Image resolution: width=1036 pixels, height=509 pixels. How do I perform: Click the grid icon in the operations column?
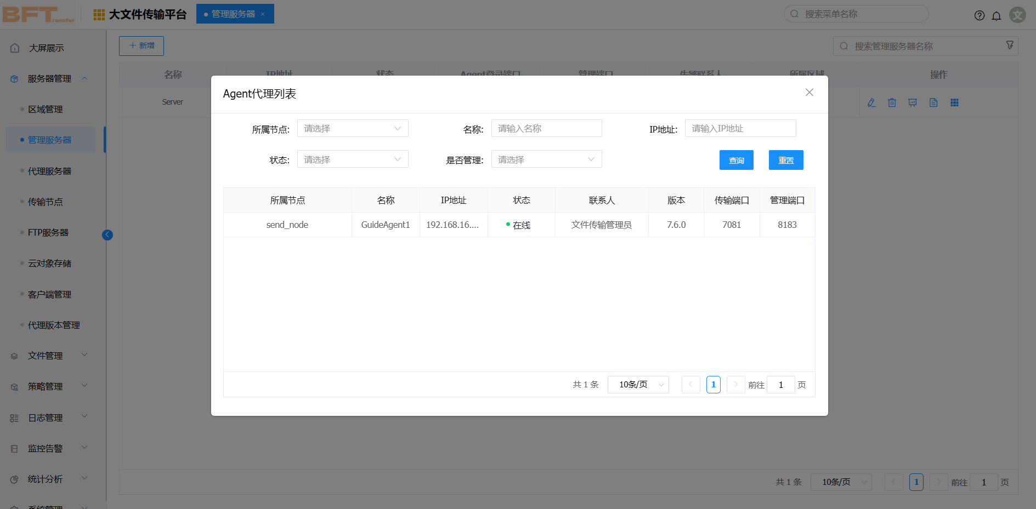pos(954,102)
